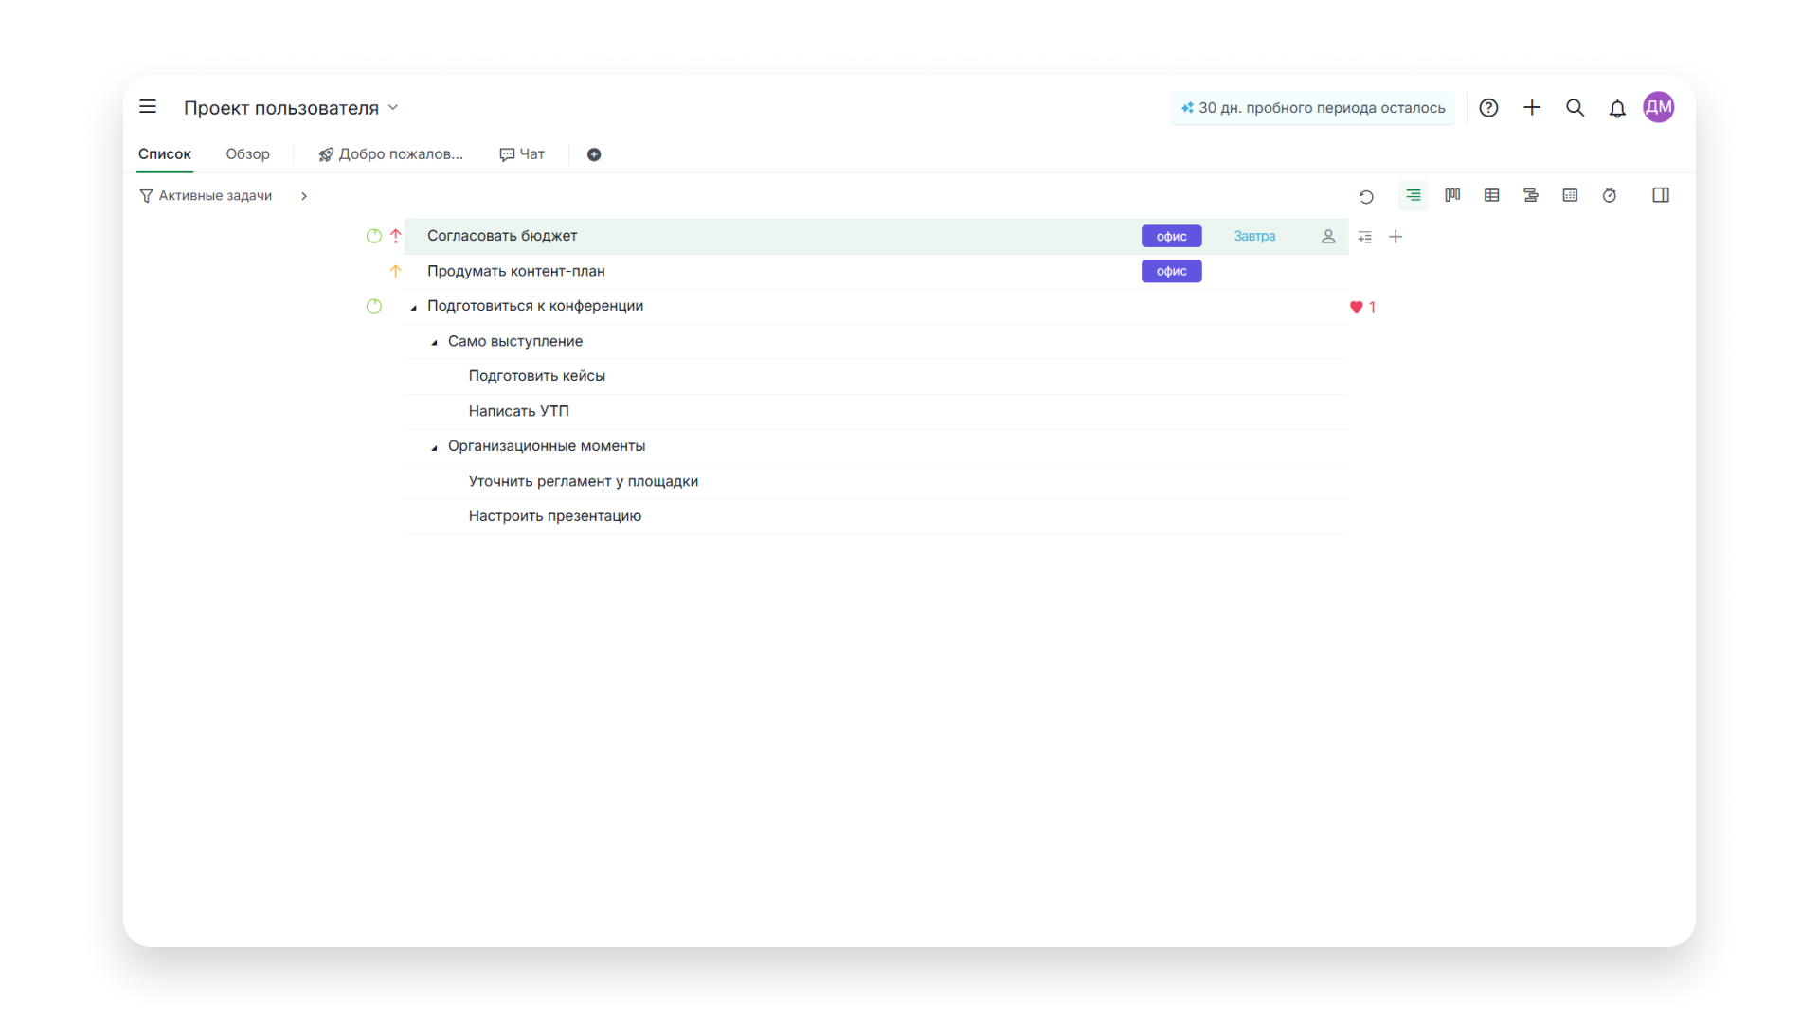The width and height of the screenshot is (1819, 1023).
Task: Open the Чат tab
Action: point(522,154)
